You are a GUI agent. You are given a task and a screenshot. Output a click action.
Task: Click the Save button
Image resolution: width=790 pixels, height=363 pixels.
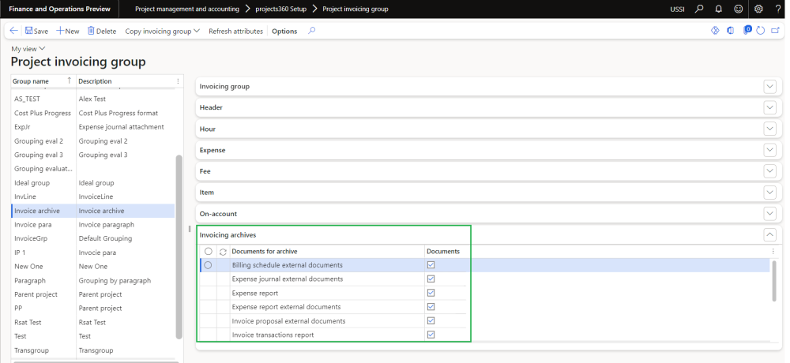coord(36,31)
